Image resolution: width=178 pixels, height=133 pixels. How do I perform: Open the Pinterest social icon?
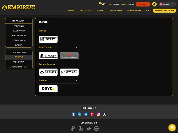tap(92, 114)
